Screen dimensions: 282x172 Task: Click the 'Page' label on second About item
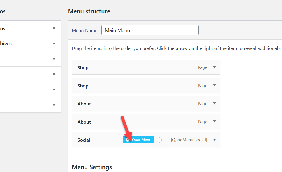point(202,122)
